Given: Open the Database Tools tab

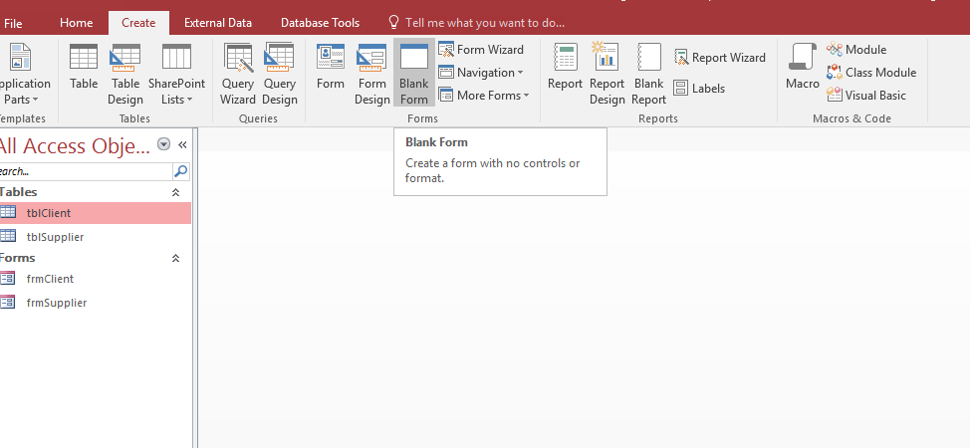Looking at the screenshot, I should coord(320,23).
